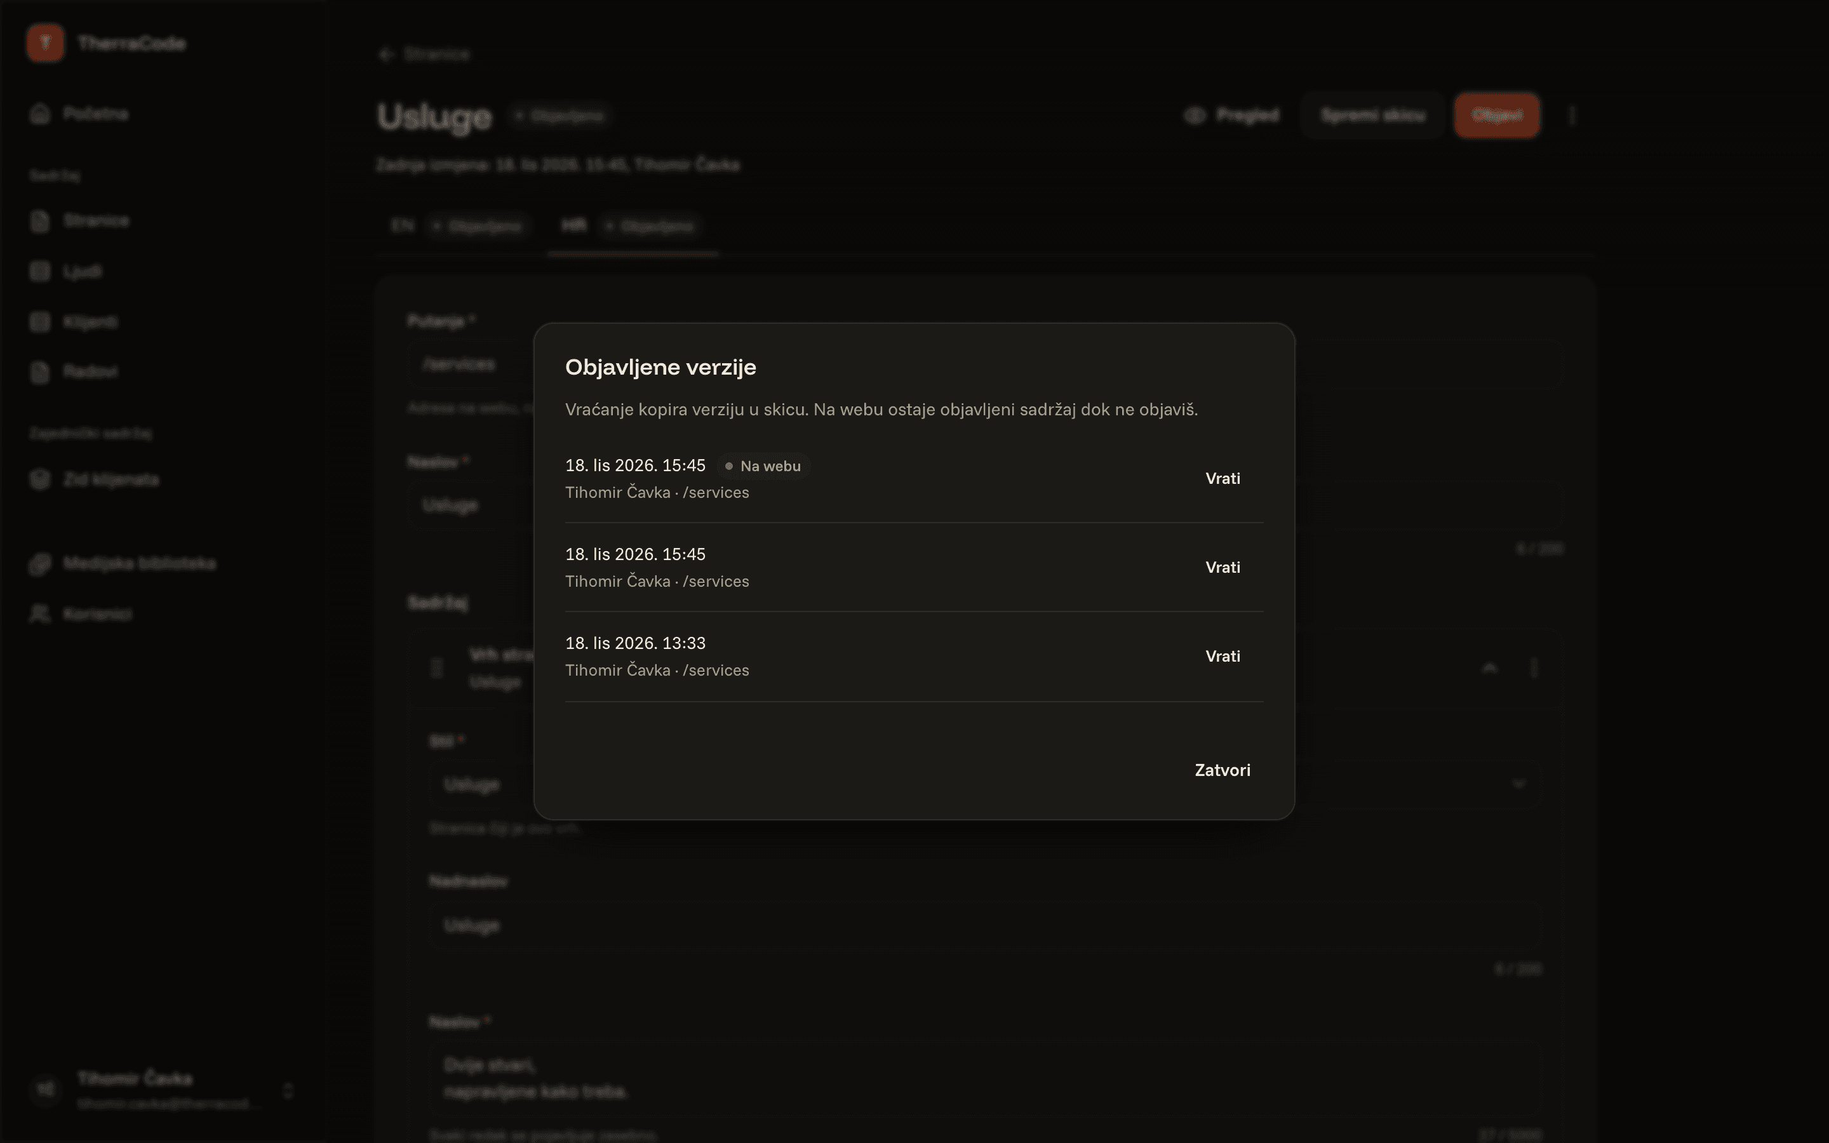Open the Stranice pages icon in the sidebar
The width and height of the screenshot is (1829, 1143).
tap(40, 221)
